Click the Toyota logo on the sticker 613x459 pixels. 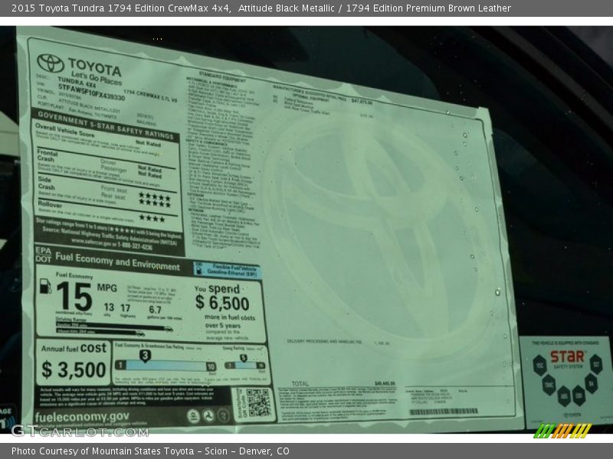[51, 63]
